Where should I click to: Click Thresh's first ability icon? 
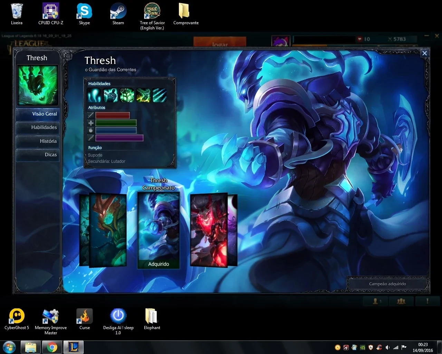(x=94, y=95)
